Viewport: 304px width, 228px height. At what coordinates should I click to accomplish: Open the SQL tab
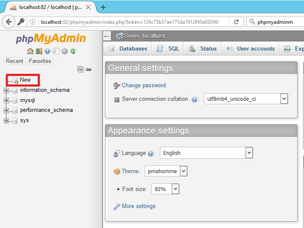point(168,49)
